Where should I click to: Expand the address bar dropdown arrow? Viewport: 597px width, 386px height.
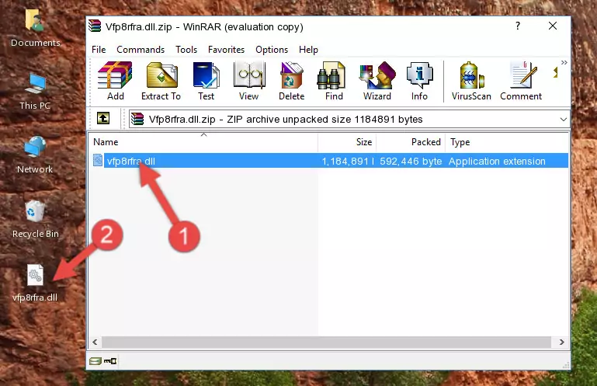[563, 120]
